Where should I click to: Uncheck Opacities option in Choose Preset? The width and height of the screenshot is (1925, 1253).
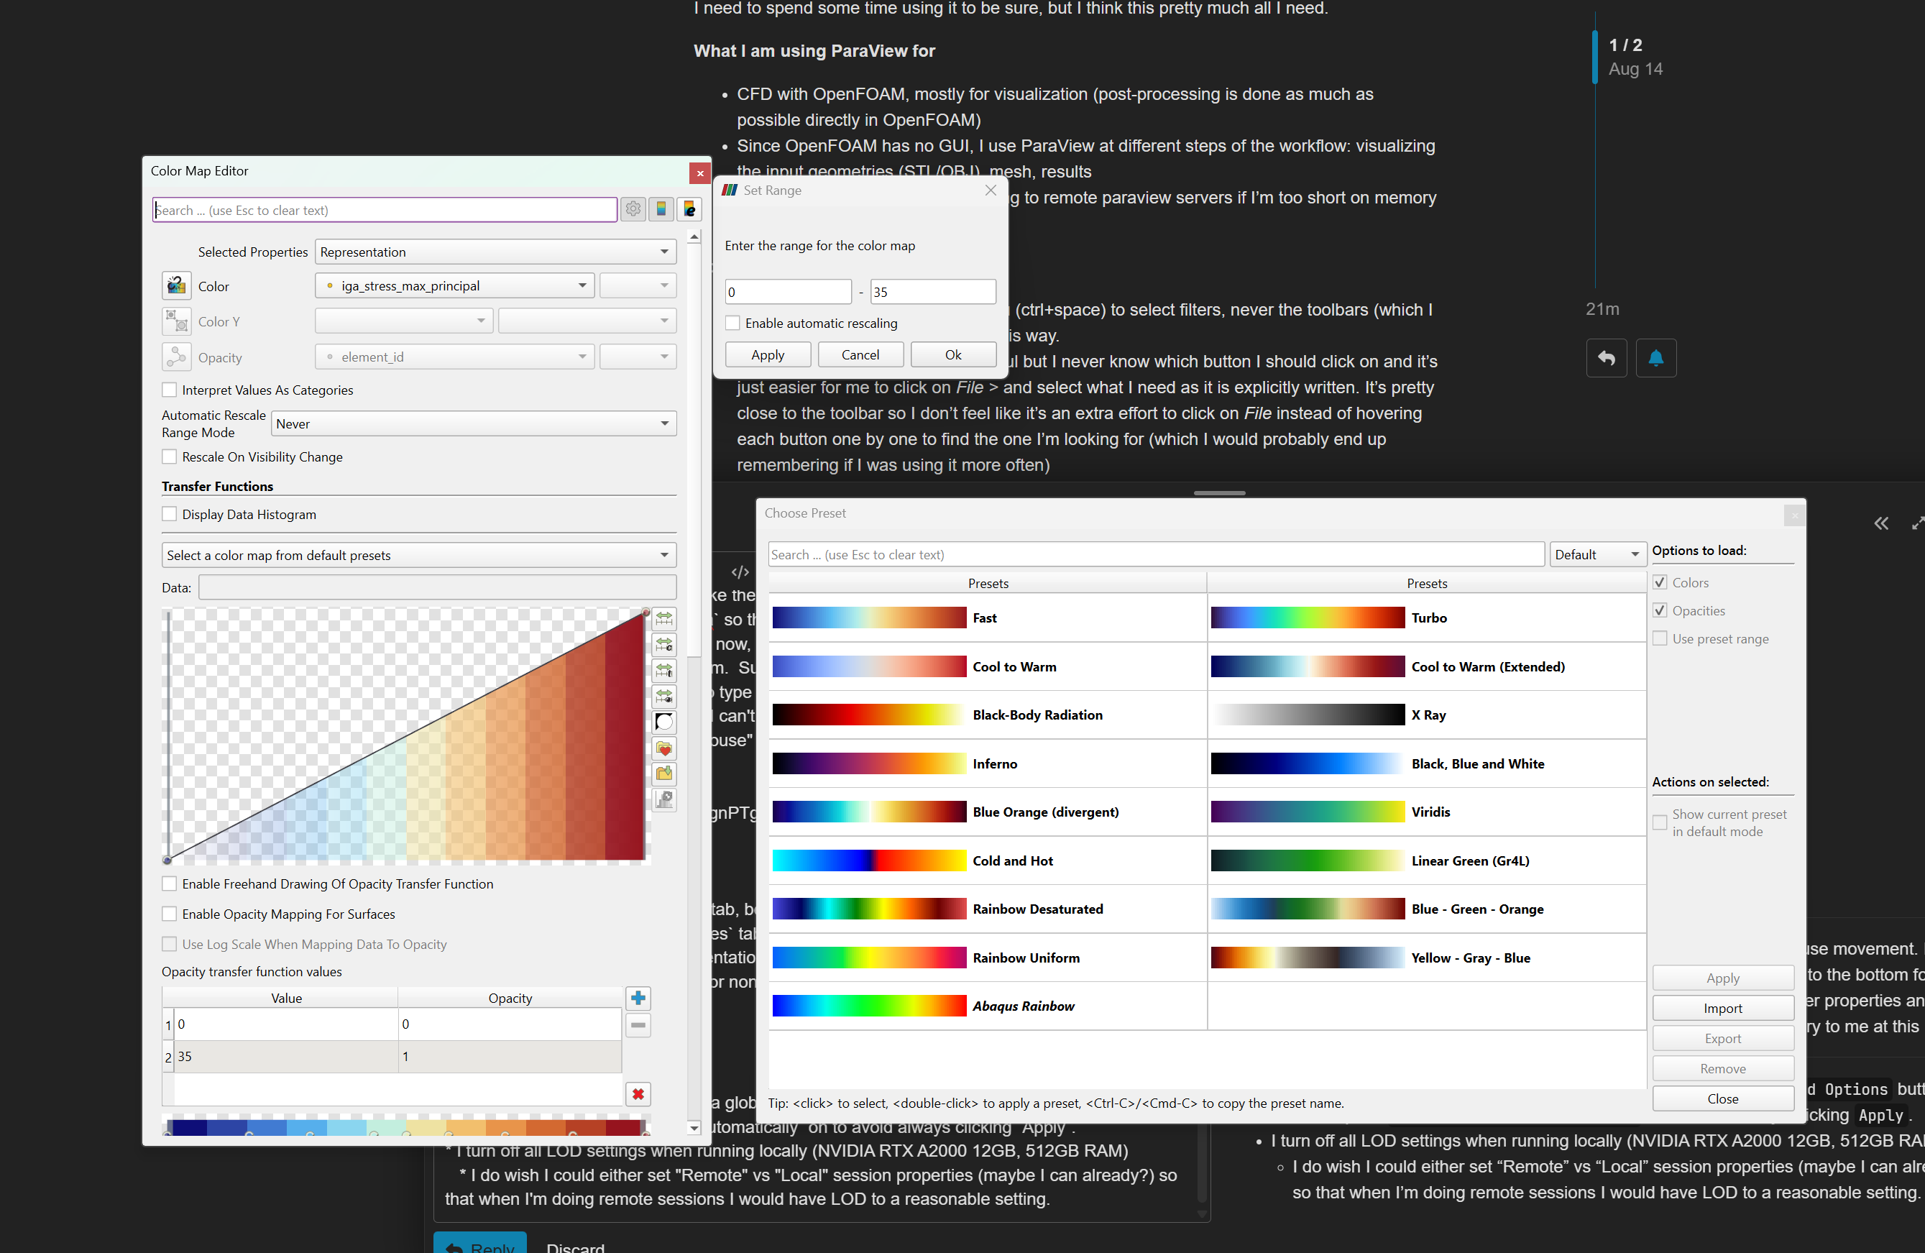(x=1660, y=611)
